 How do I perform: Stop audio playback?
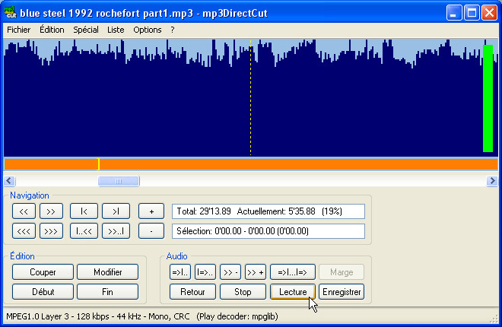(x=243, y=291)
